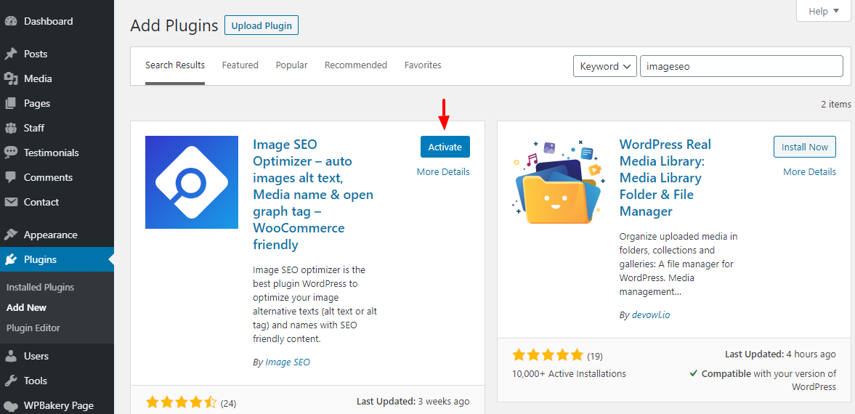This screenshot has height=414, width=855.
Task: Open the Testimonials menu item
Action: point(52,153)
